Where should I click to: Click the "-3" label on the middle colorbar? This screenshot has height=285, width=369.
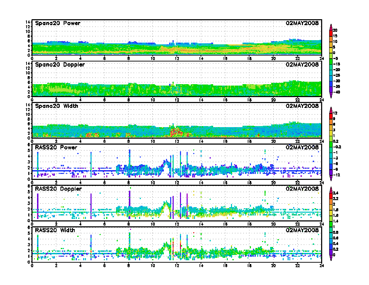[x=335, y=158]
